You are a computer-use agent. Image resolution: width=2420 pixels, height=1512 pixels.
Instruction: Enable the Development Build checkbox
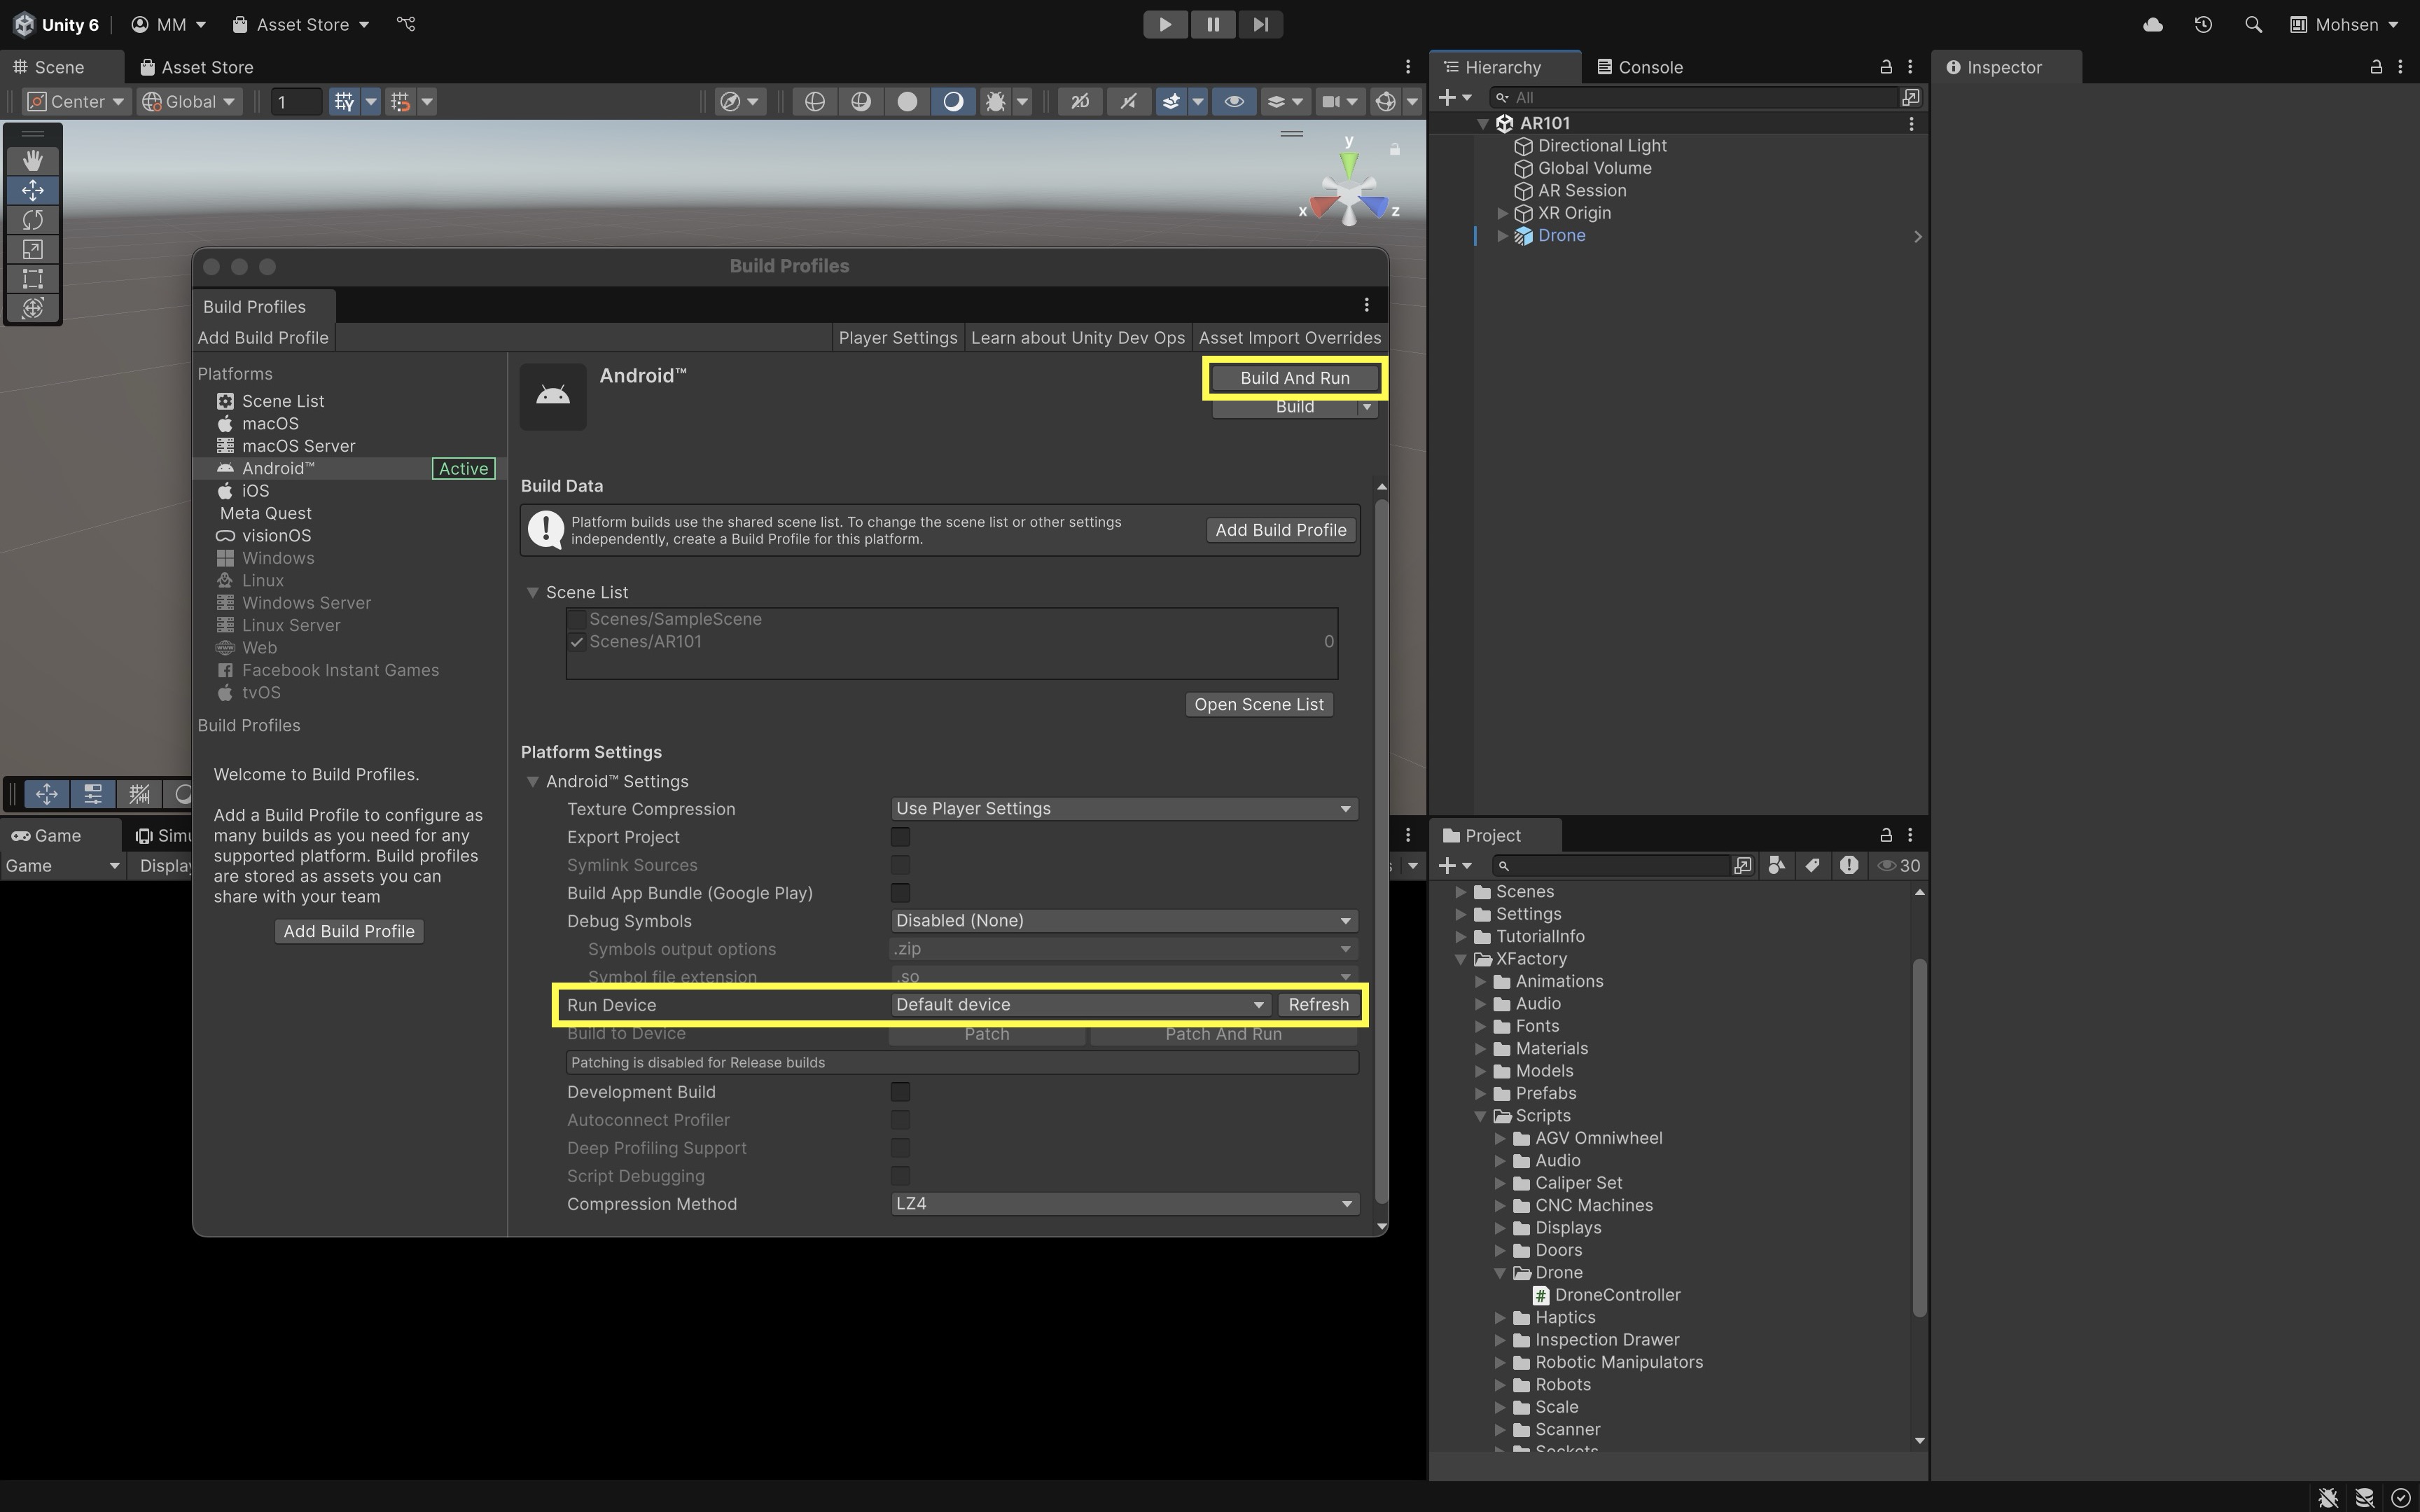tap(900, 1092)
